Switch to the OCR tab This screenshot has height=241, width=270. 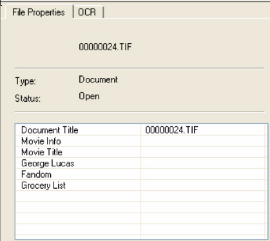click(88, 12)
